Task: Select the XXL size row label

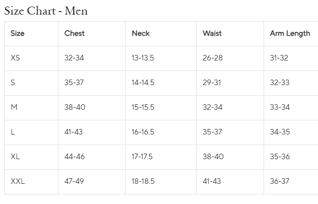Action: coord(18,181)
